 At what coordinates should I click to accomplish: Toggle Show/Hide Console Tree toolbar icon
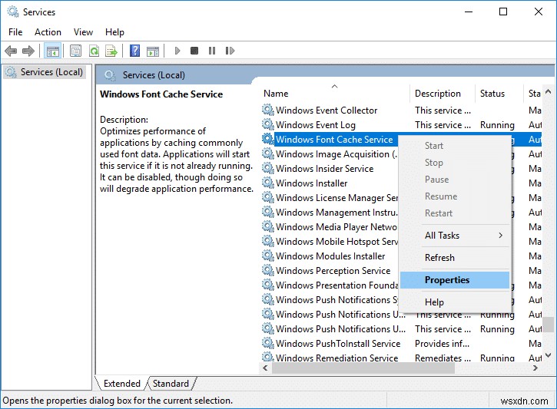52,51
